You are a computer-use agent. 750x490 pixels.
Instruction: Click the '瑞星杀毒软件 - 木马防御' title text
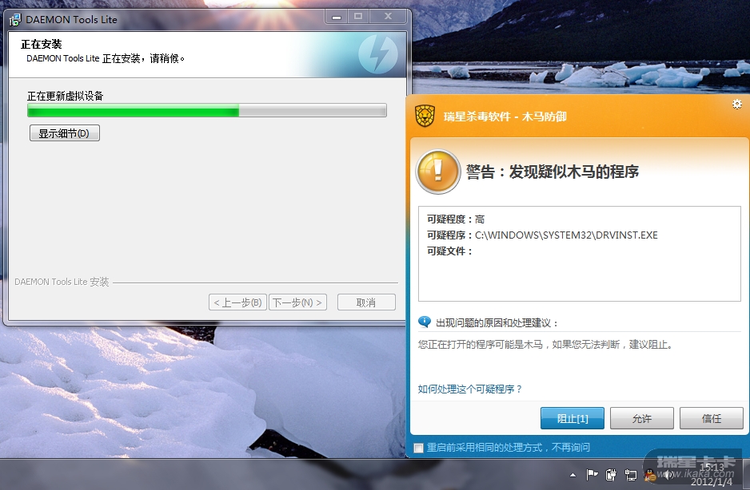(x=505, y=116)
